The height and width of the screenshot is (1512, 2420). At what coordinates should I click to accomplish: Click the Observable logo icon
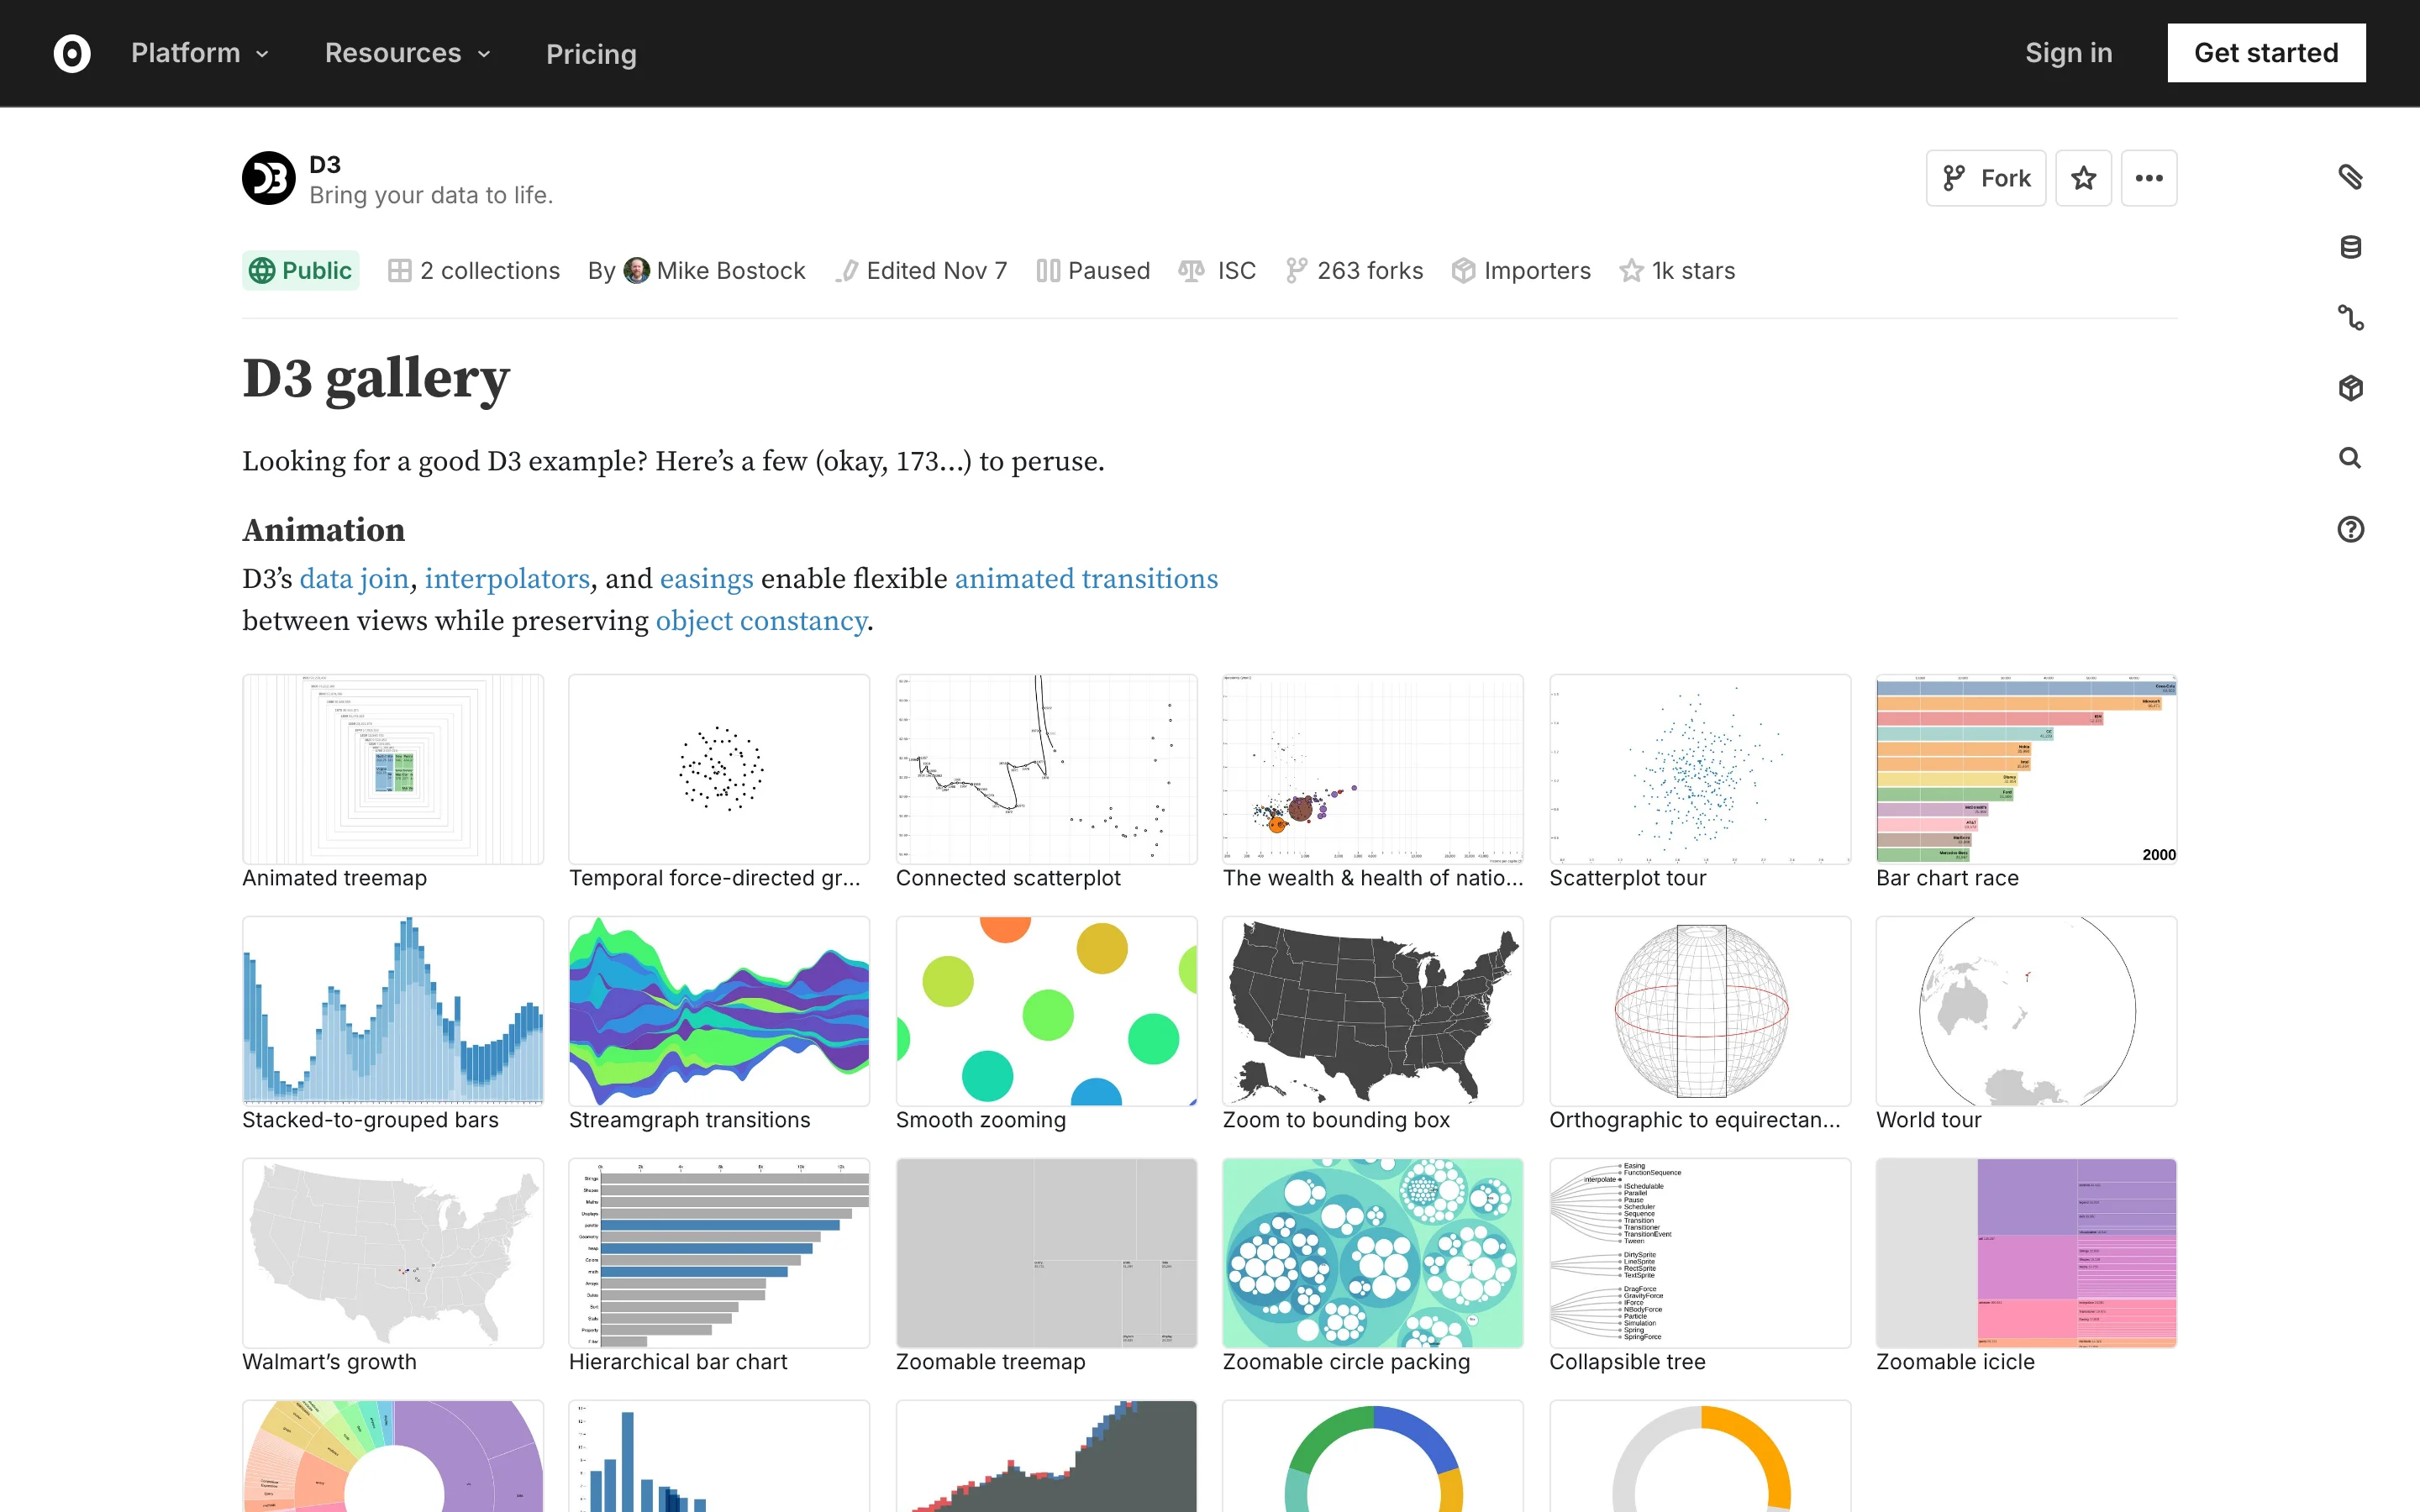click(x=72, y=53)
